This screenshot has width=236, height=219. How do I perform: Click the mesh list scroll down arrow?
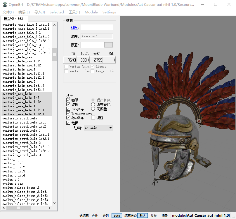(55, 203)
